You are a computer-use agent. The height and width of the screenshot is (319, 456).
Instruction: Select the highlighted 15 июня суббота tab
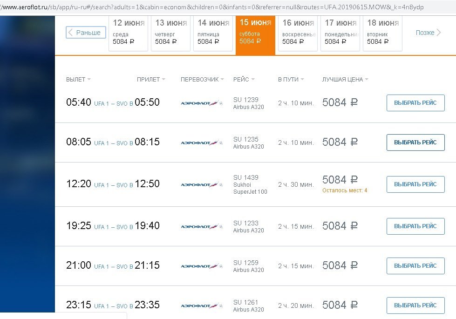pos(255,33)
